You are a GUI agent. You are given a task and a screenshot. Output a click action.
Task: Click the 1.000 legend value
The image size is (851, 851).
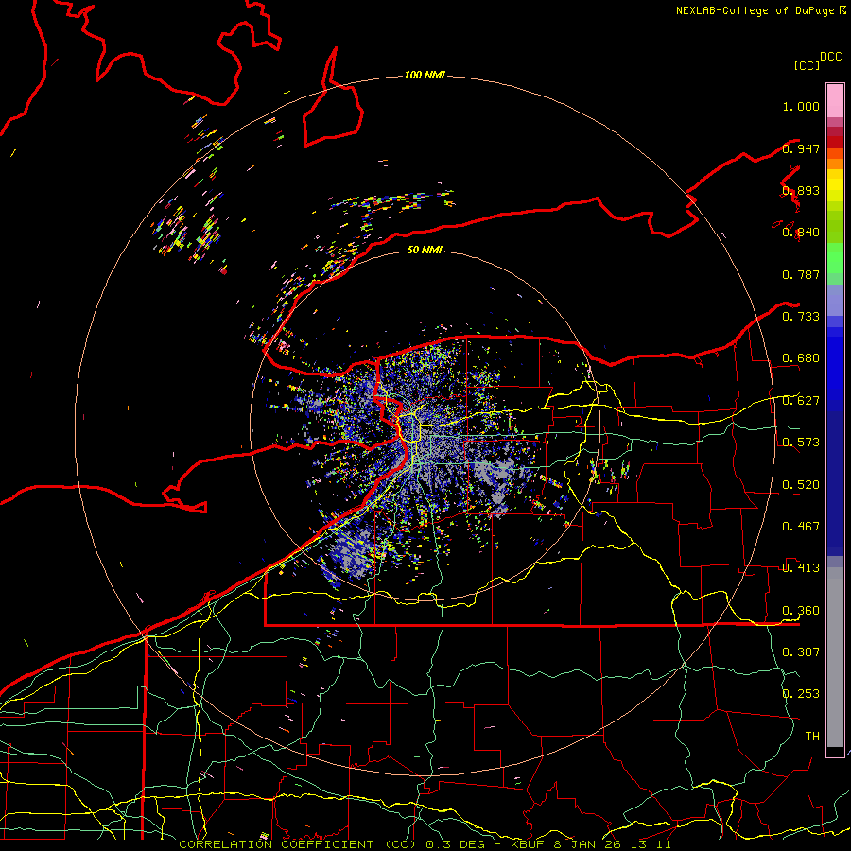click(801, 106)
